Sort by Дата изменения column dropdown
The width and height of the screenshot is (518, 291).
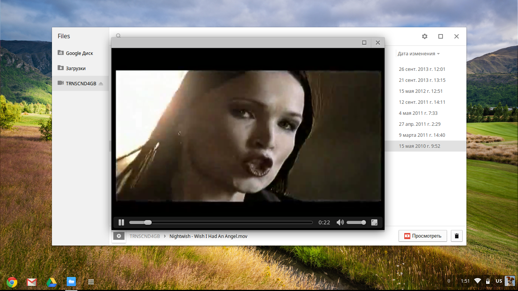pos(419,54)
